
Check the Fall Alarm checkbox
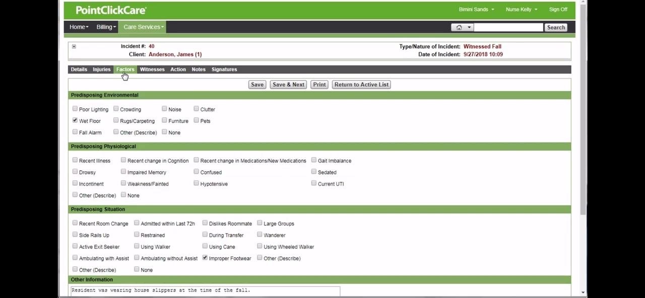coord(75,132)
